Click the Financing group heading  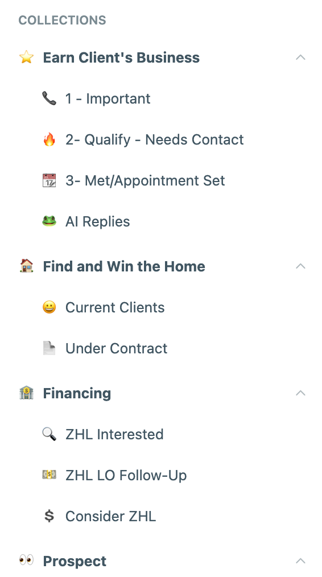(x=77, y=393)
